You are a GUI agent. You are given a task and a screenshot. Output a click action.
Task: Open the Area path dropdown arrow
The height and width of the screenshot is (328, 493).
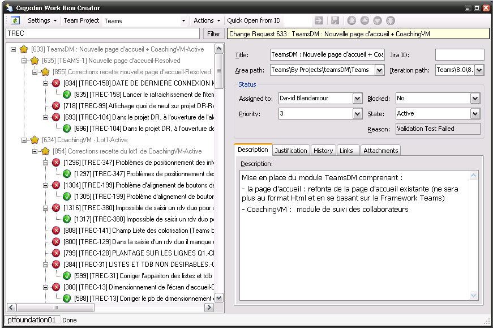[379, 70]
